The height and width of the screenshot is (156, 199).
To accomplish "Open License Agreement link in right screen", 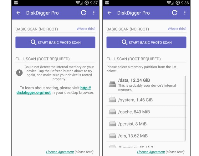I will 151,152.
